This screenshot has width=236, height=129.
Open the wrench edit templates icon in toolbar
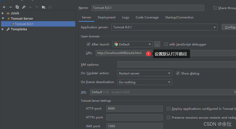(24, 7)
